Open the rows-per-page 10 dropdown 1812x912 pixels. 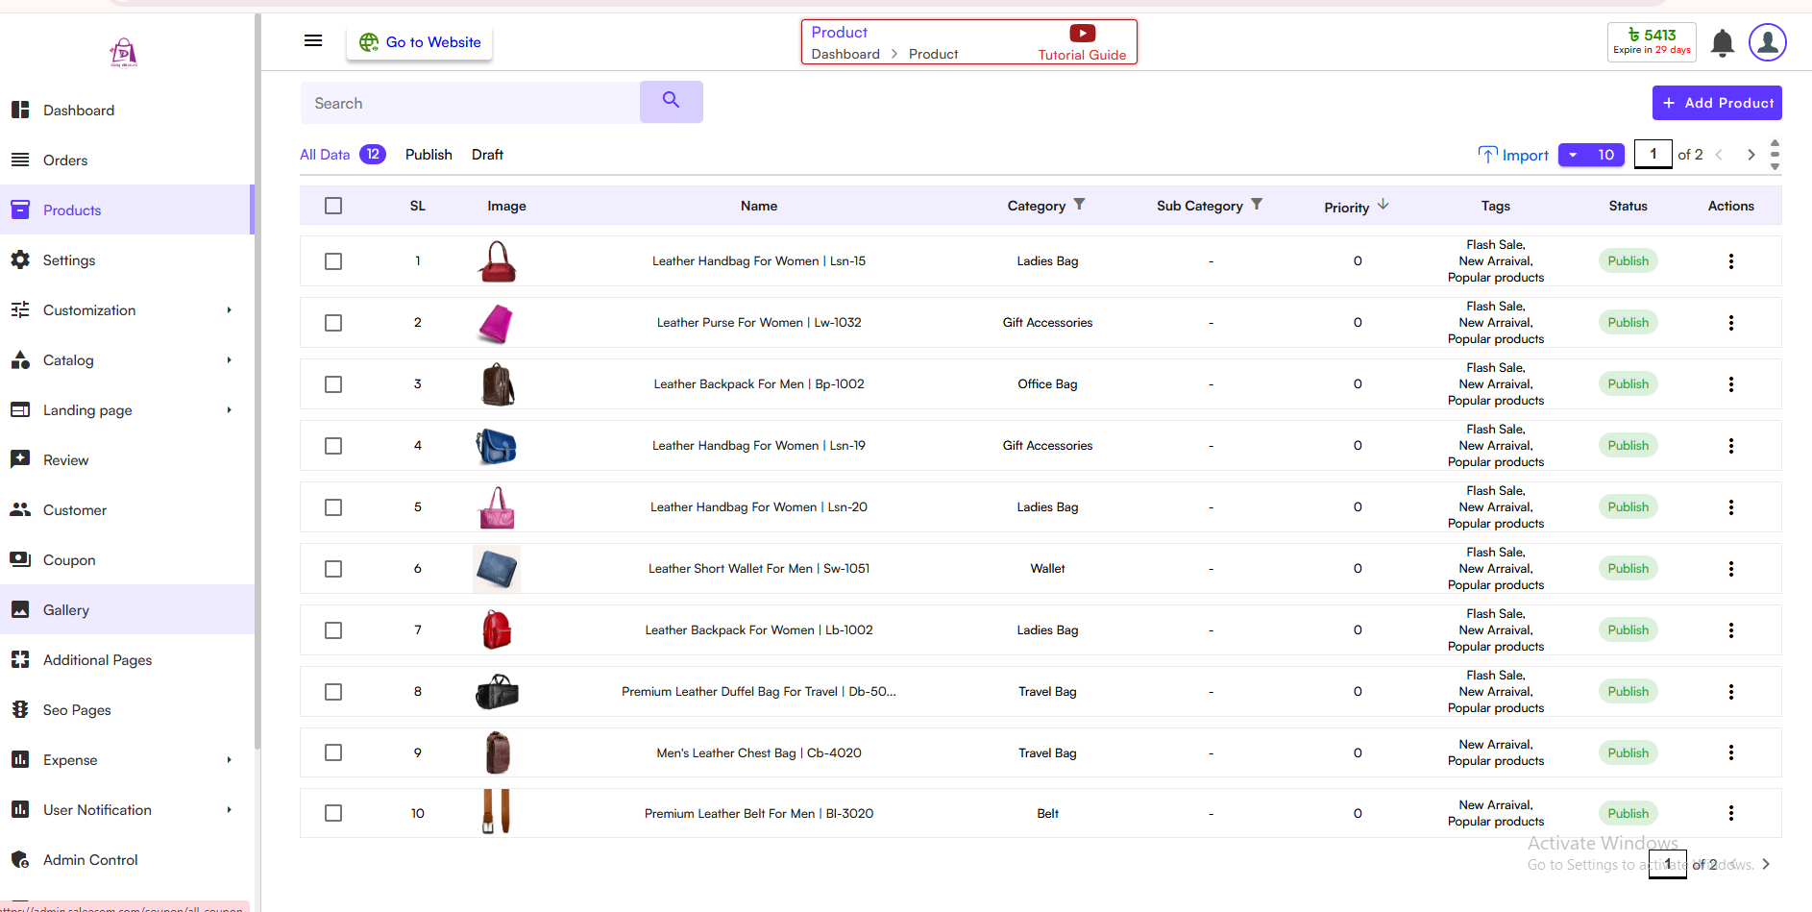[x=1590, y=155]
